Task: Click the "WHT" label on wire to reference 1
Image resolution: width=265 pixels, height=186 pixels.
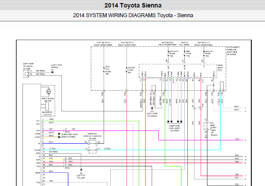Action: pyautogui.click(x=237, y=106)
